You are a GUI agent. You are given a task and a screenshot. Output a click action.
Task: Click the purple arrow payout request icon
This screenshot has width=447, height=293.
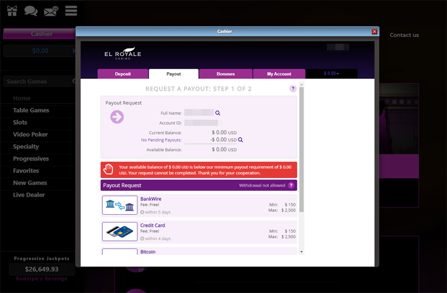117,117
